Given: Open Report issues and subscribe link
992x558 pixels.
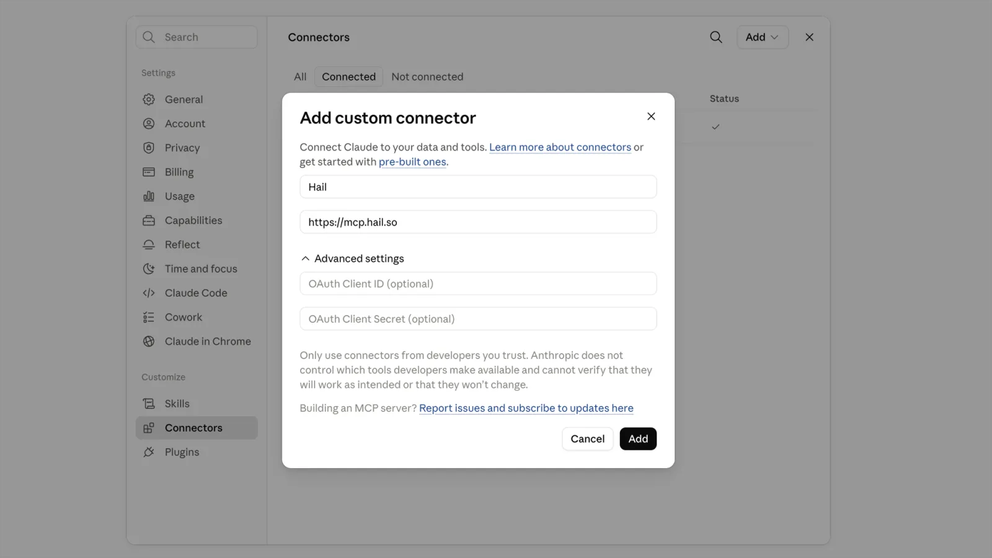Looking at the screenshot, I should (x=526, y=408).
